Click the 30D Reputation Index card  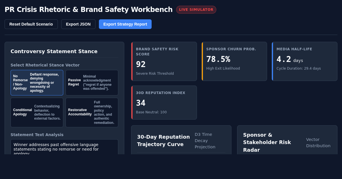tap(164, 103)
